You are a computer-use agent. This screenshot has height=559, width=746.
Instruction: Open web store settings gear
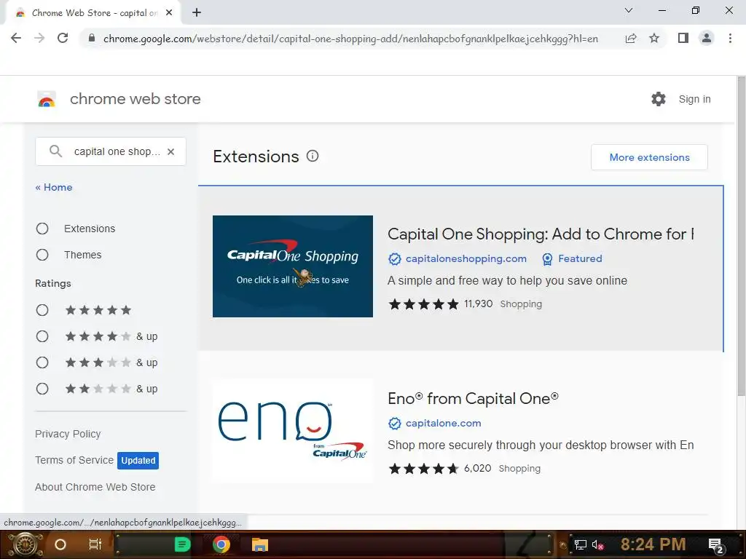[x=659, y=99]
